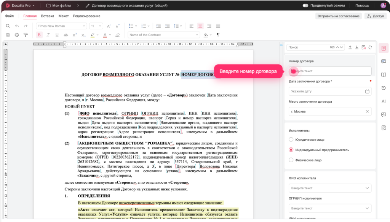
Task: Apply subscript formatting
Action: pos(83,35)
